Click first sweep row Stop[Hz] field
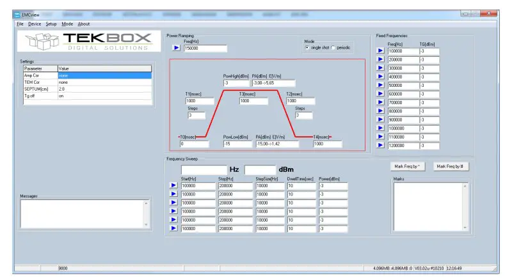 point(236,186)
